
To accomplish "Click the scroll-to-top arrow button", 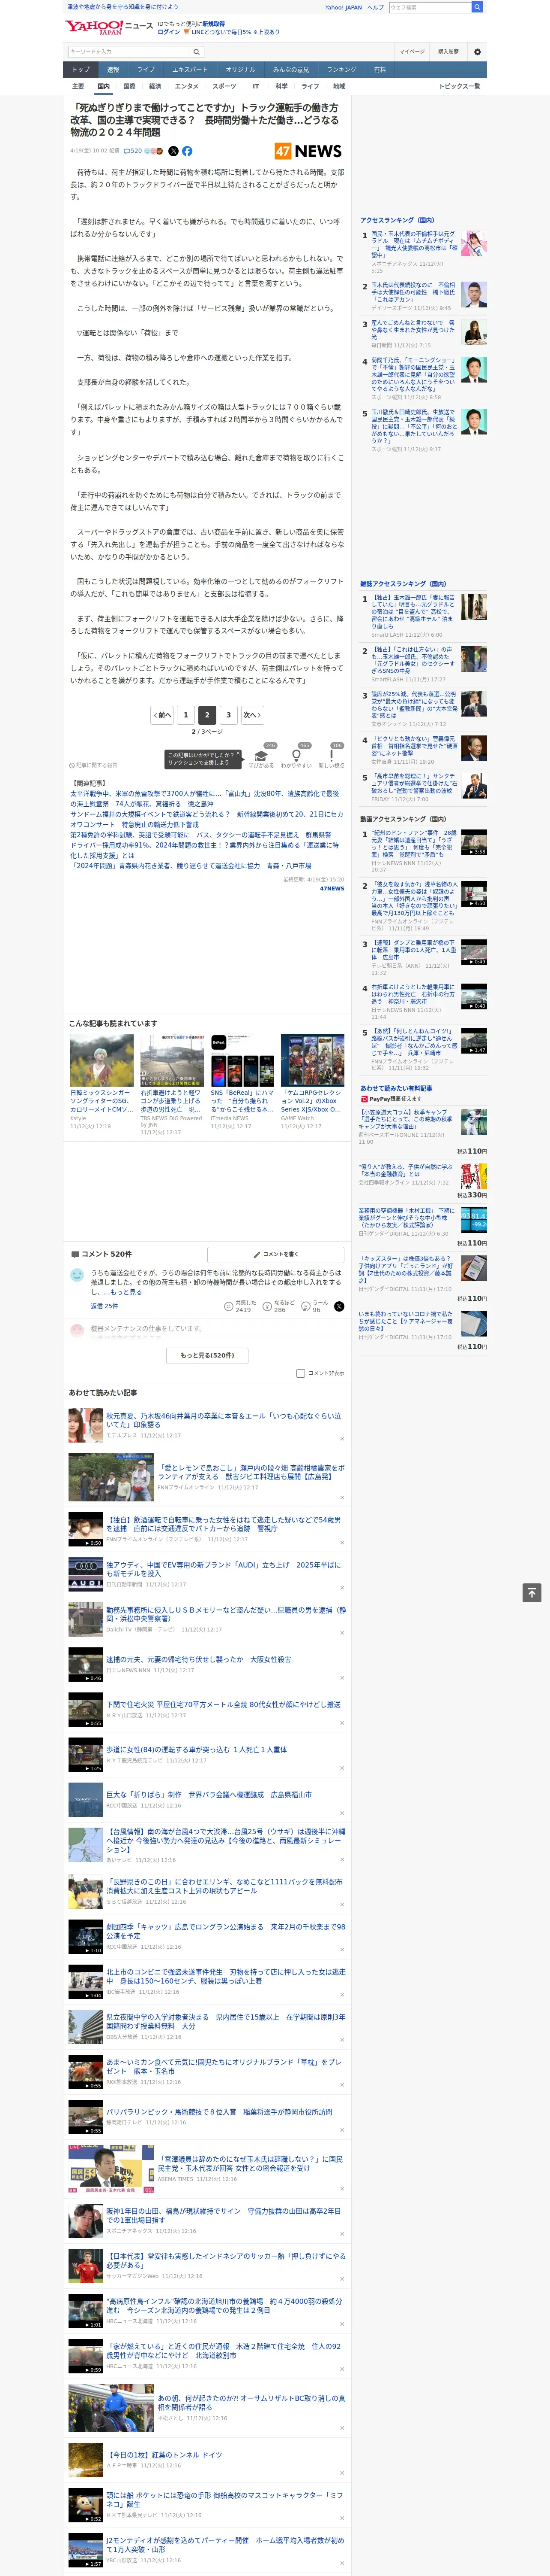I will (x=532, y=1592).
